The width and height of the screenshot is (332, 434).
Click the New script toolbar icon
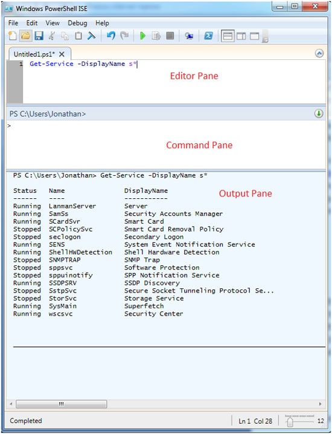click(x=13, y=36)
